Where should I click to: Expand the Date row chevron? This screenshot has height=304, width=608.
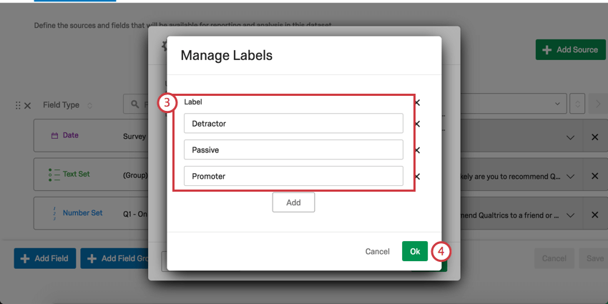click(570, 137)
